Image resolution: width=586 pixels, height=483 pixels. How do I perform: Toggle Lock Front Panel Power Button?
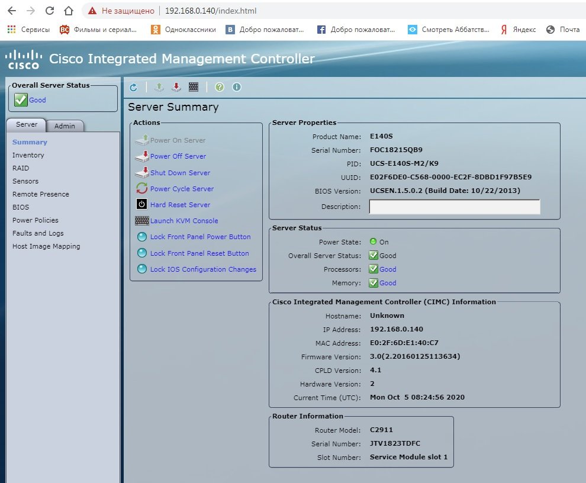pos(200,237)
